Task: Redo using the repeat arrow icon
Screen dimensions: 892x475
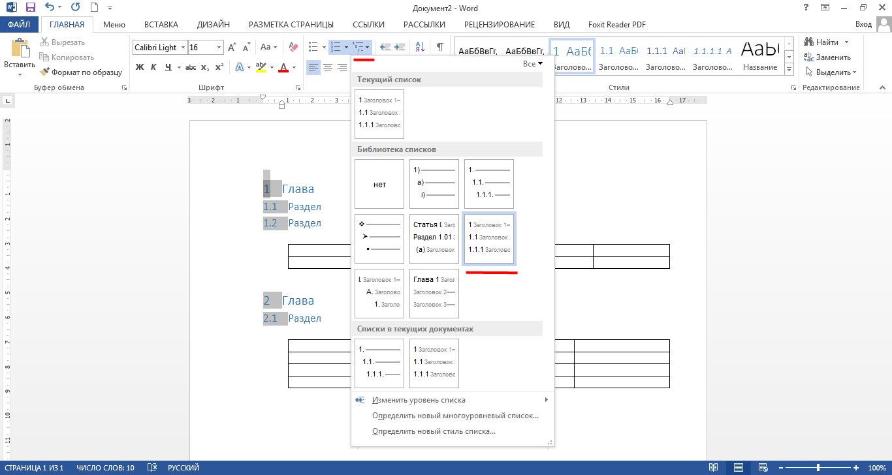Action: tap(75, 8)
